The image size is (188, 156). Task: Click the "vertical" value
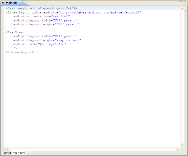(60, 16)
